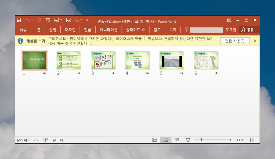Click the animation star under slide 5
The width and height of the screenshot is (275, 159).
coord(182,73)
